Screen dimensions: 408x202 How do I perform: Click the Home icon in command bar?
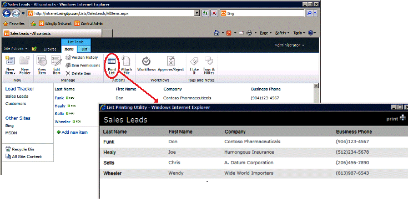(216, 33)
